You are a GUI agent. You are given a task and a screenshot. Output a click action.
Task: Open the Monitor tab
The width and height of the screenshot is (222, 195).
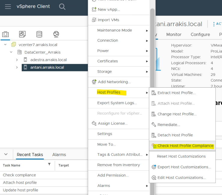(174, 34)
